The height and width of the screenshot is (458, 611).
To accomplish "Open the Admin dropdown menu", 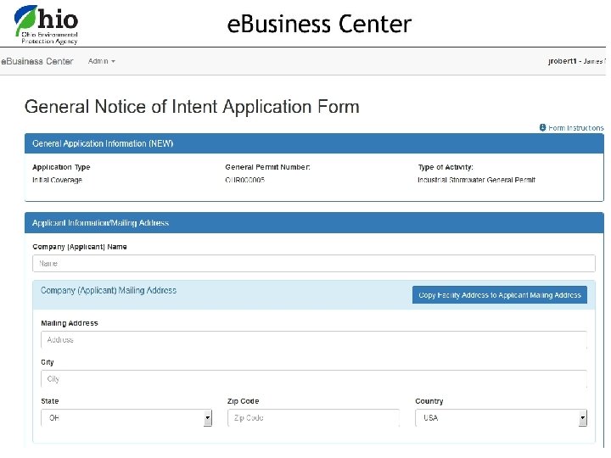I will [x=102, y=61].
